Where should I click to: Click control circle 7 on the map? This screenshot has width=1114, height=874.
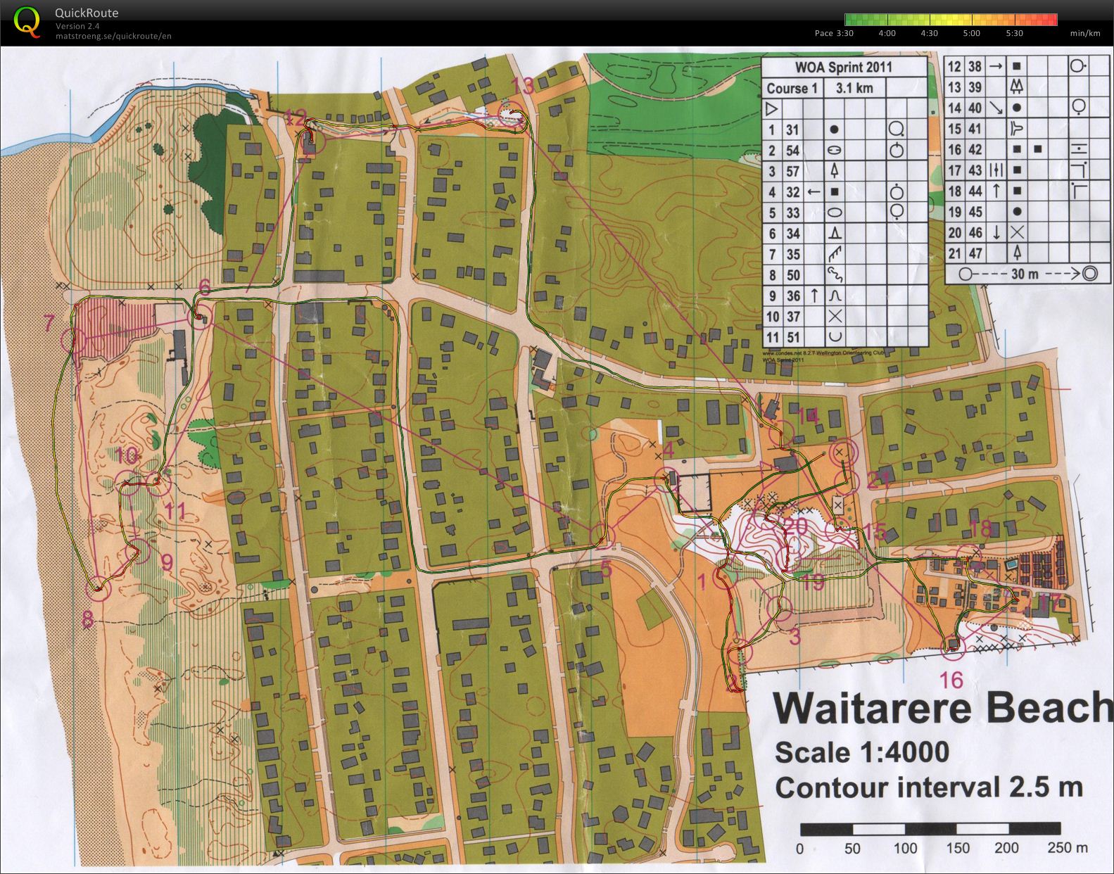[x=73, y=341]
